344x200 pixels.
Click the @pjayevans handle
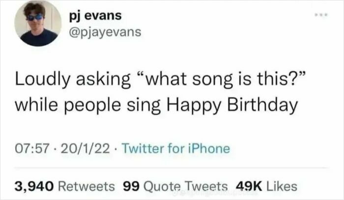[x=107, y=32]
